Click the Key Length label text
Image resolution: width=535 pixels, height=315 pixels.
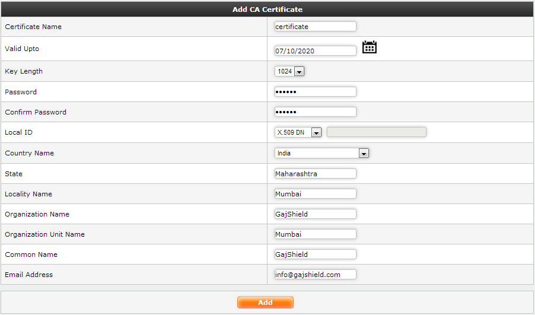click(24, 71)
